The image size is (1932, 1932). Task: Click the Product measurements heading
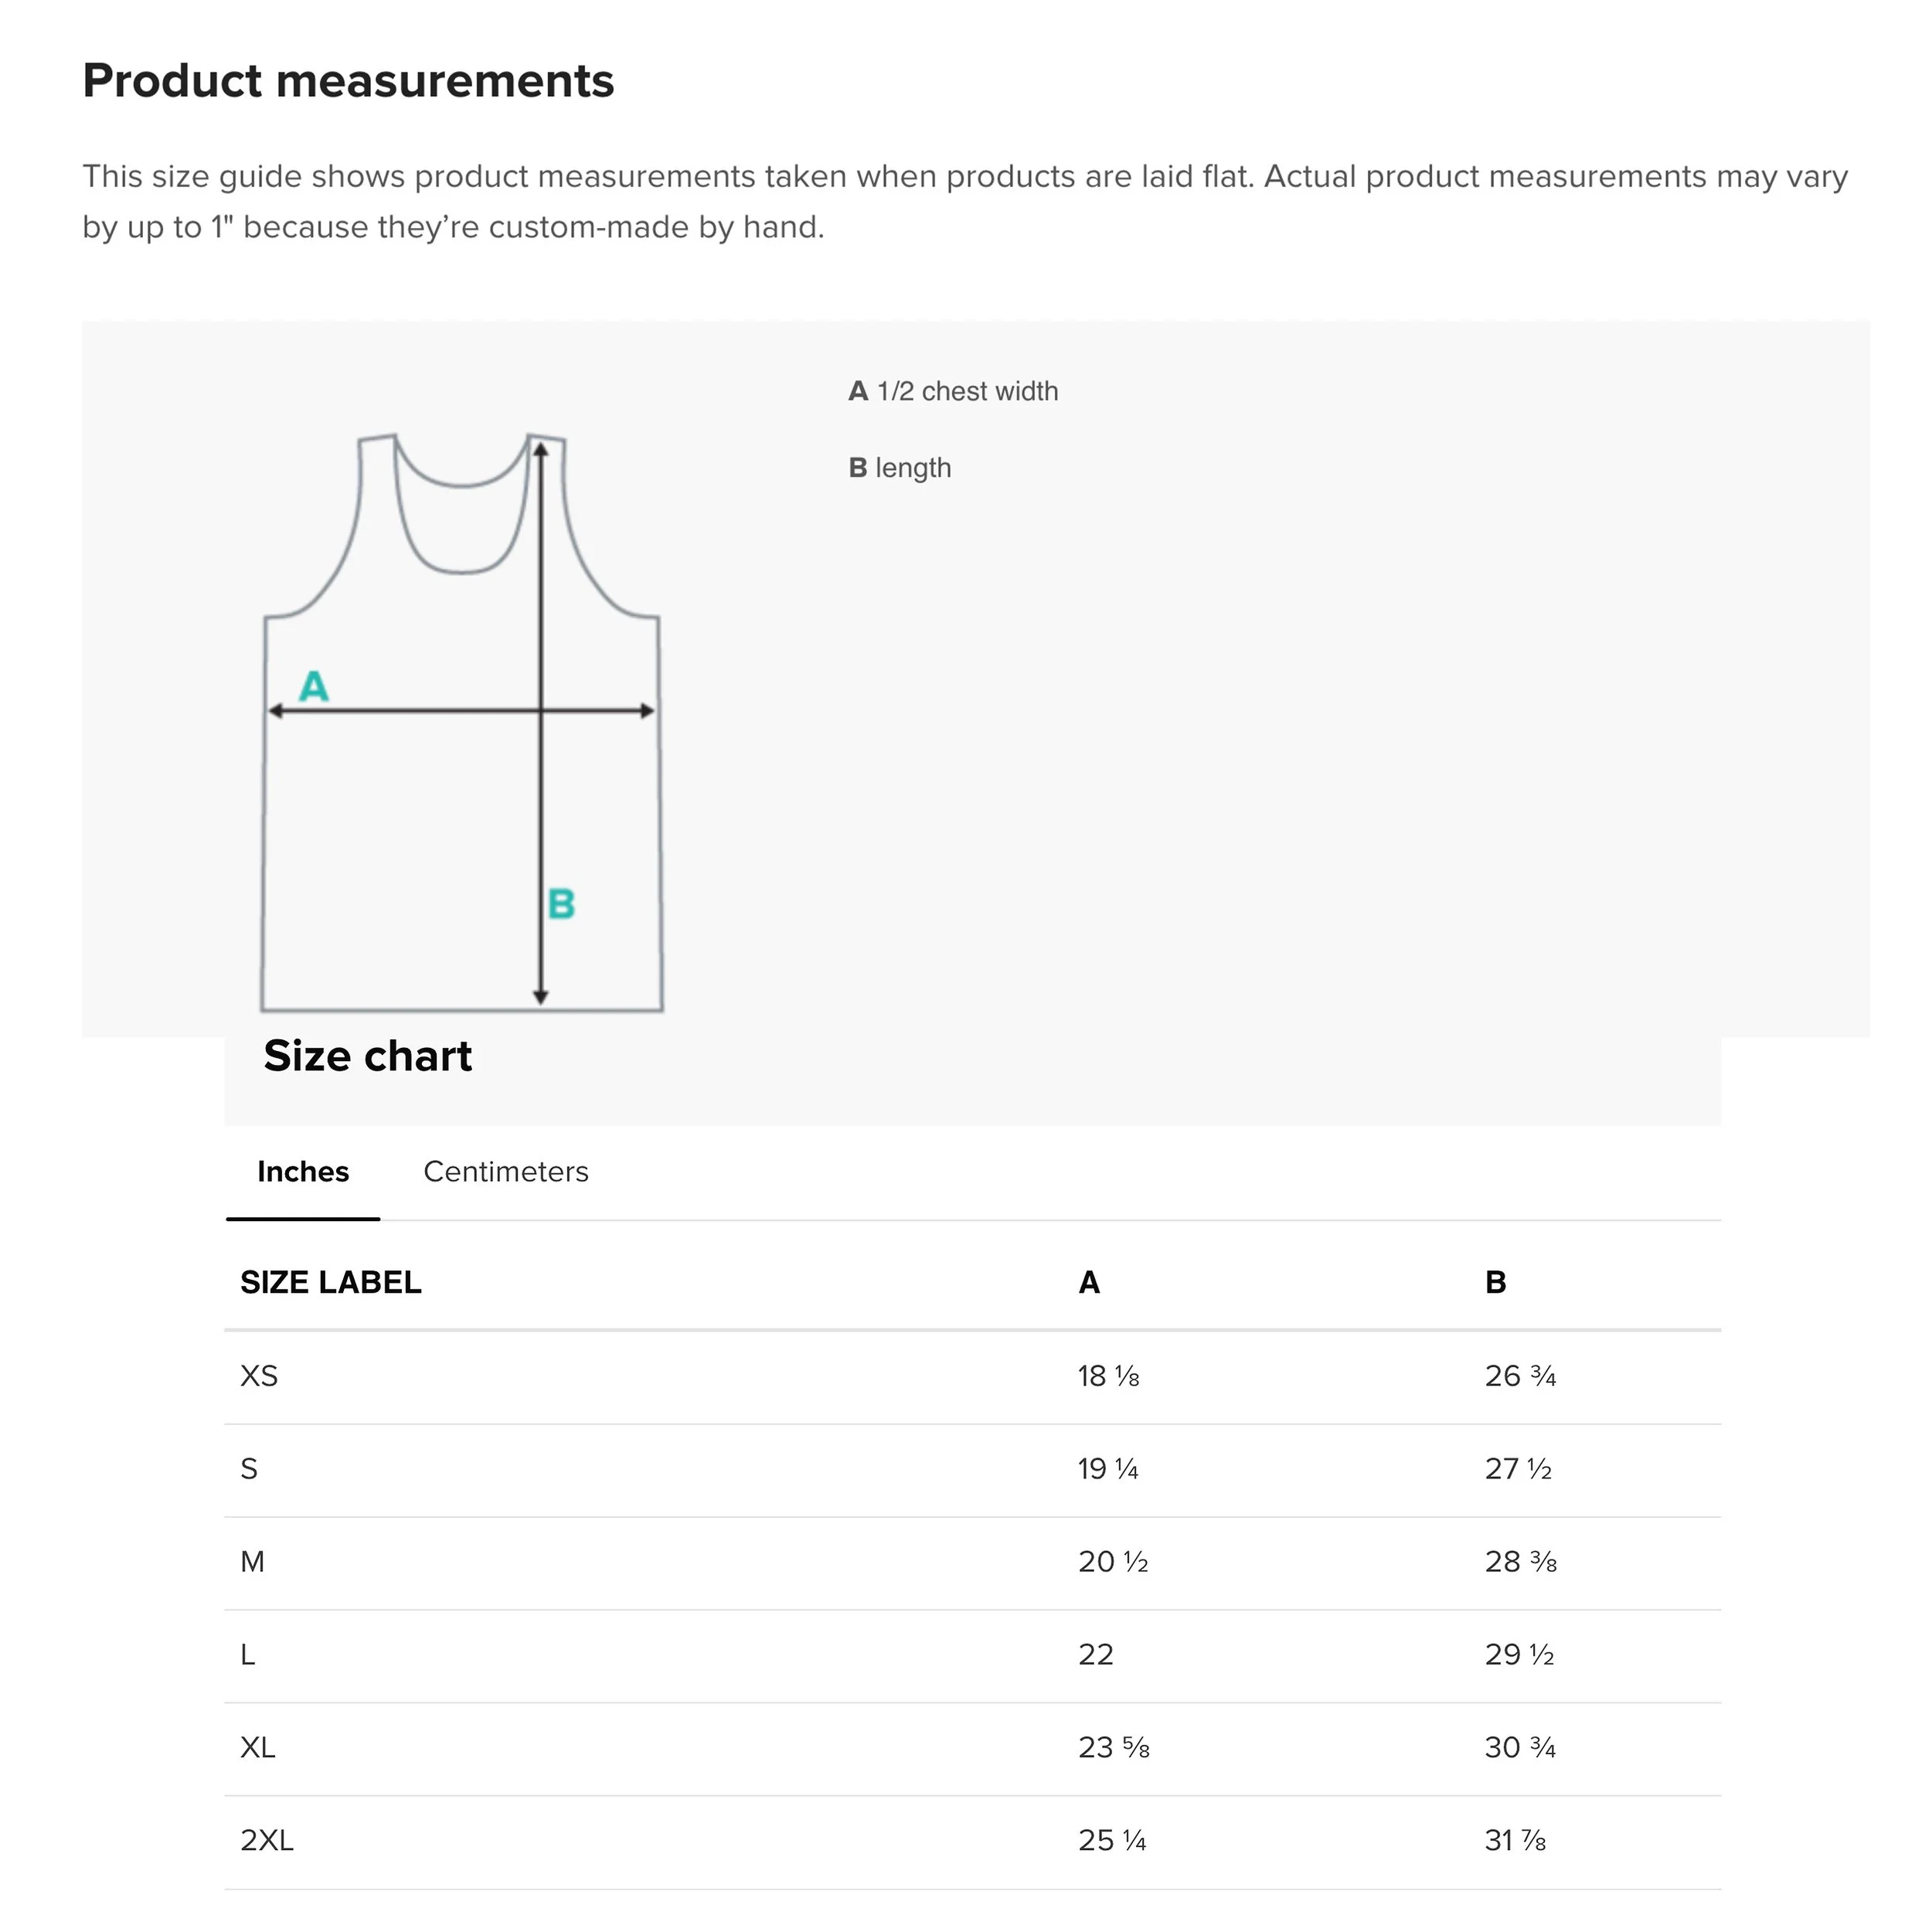[x=348, y=81]
